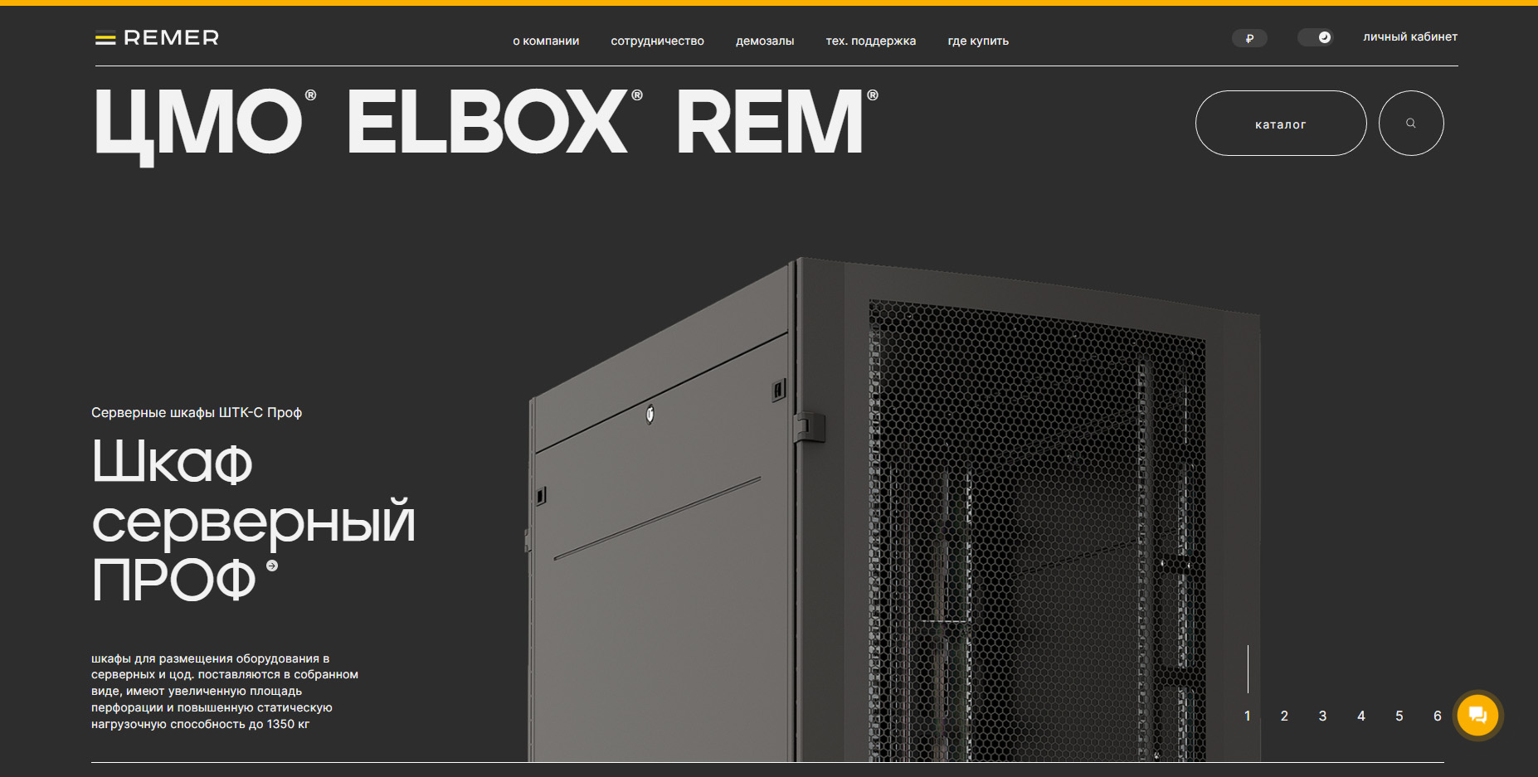This screenshot has height=777, width=1538.
Task: Open the 'сотрудничество' menu item
Action: pyautogui.click(x=657, y=41)
